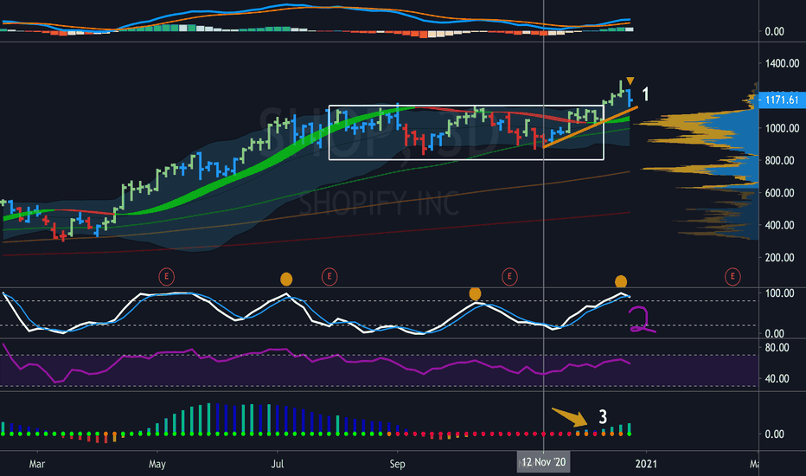Click the earnings E marker in October before the Nov crosshair
This screenshot has width=806, height=476.
(x=509, y=277)
